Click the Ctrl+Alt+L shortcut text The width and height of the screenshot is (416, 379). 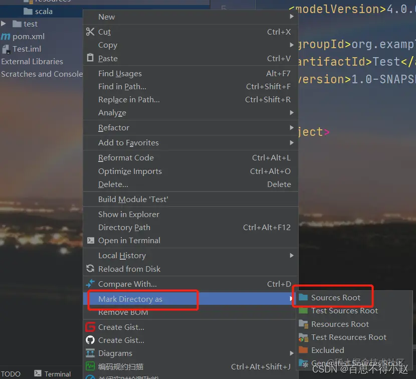click(271, 157)
